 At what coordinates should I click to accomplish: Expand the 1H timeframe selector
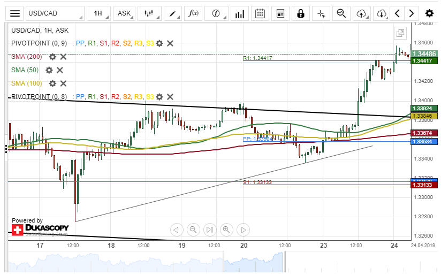tap(100, 13)
